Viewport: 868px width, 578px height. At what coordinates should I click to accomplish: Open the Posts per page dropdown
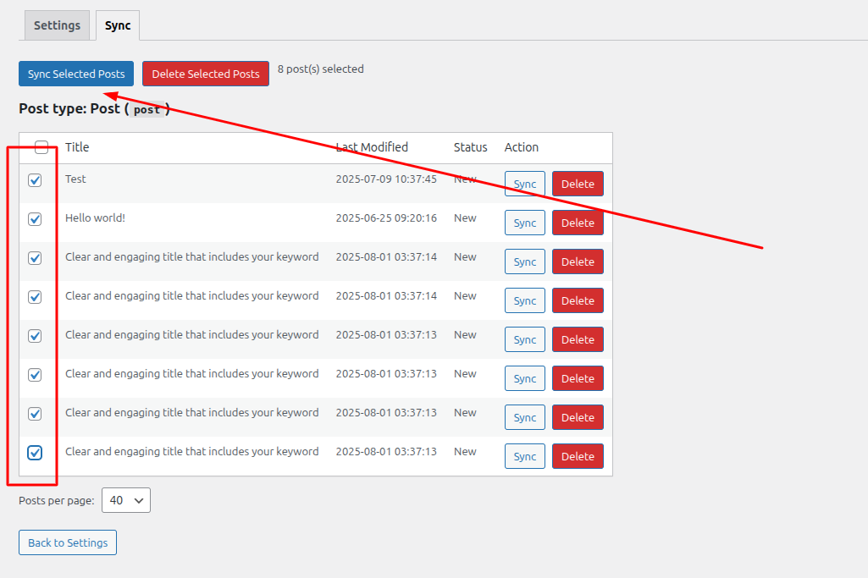click(x=126, y=500)
